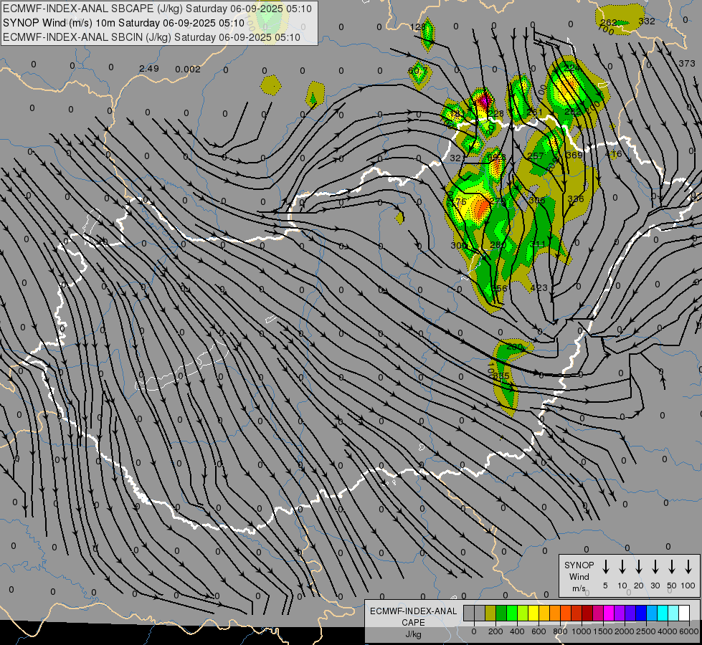Click the map value '416'
This screenshot has width=702, height=645.
[613, 154]
